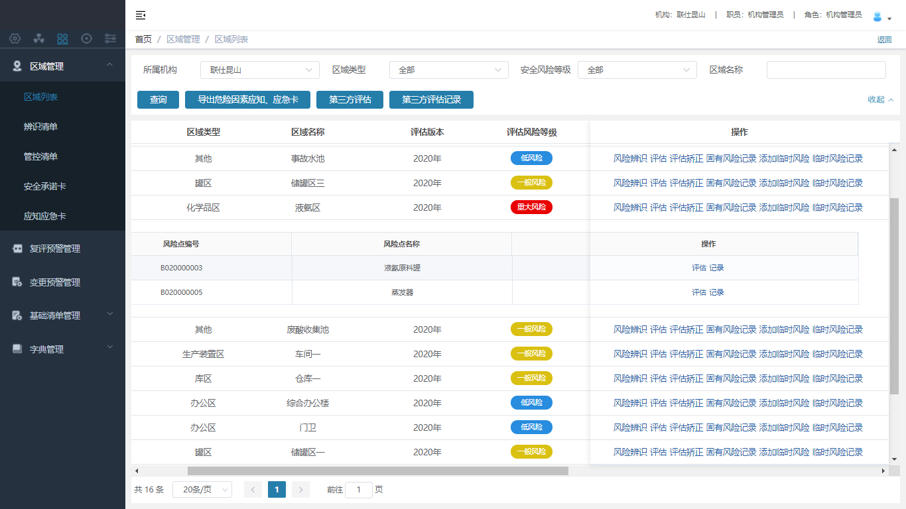Click 评估矫正 link for 事故水池 row
Image resolution: width=906 pixels, height=509 pixels.
[x=686, y=158]
